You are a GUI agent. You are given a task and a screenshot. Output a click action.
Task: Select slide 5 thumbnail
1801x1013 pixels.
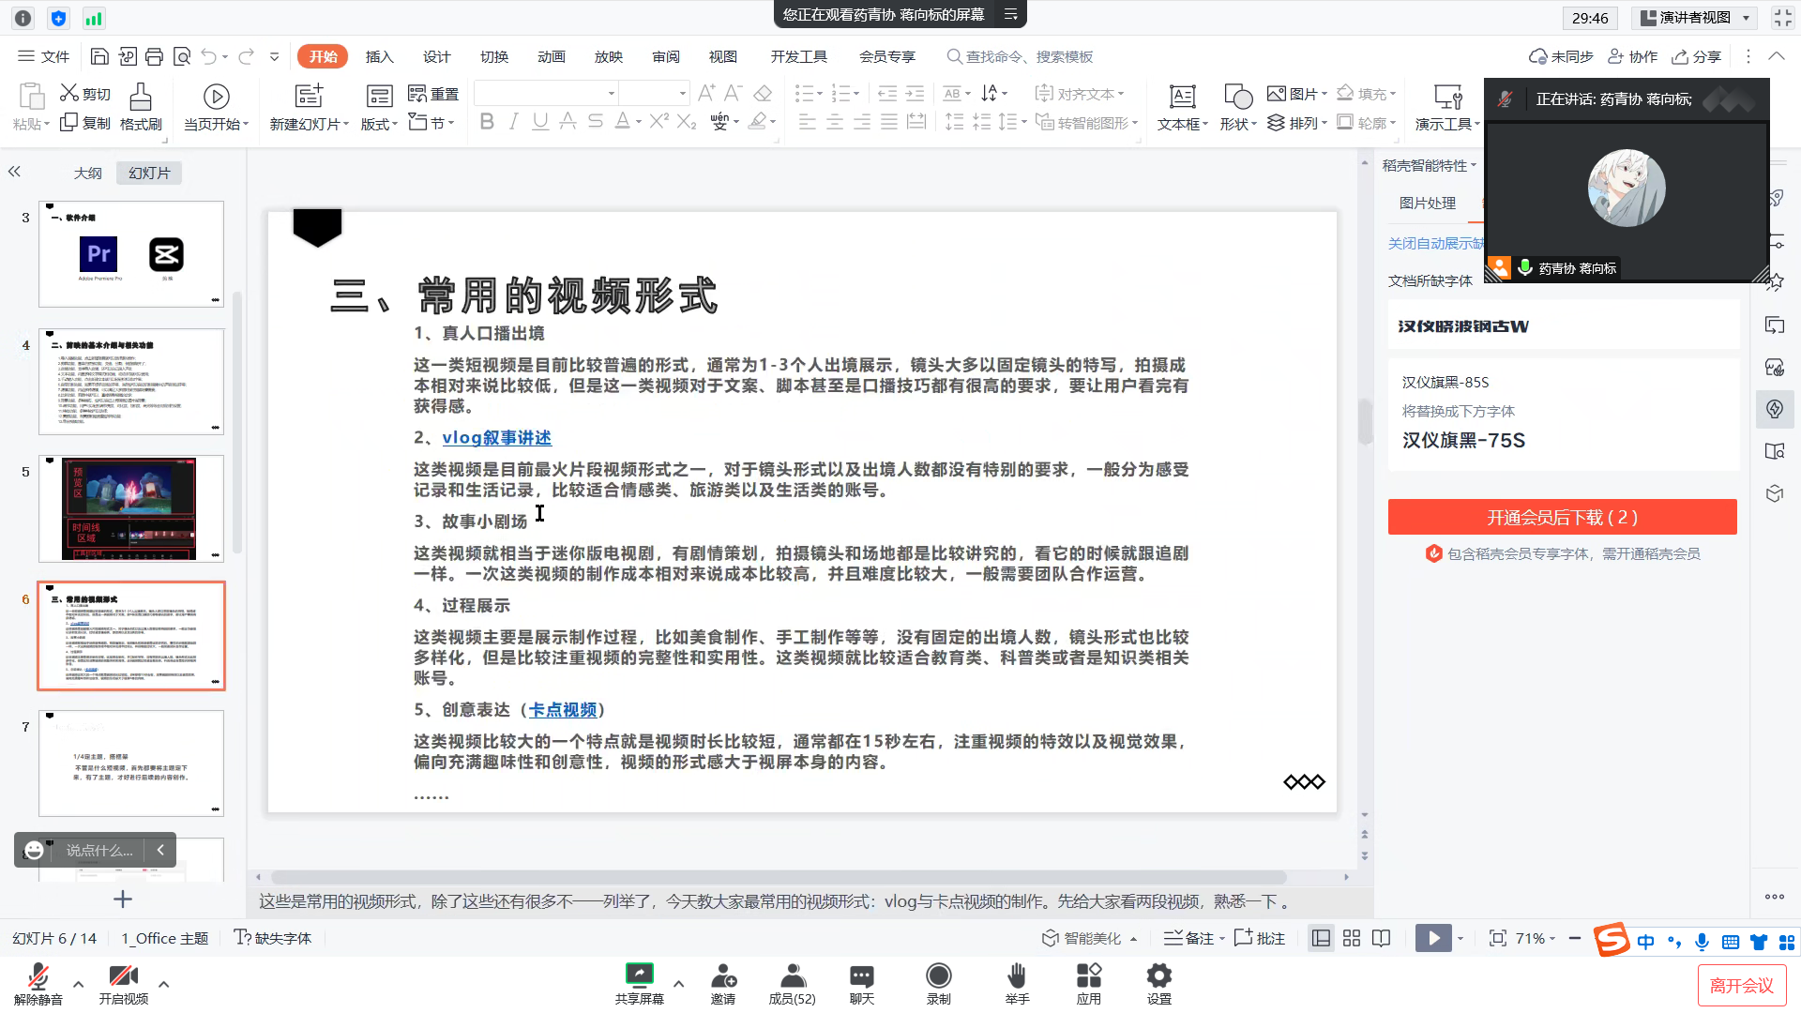coord(131,508)
